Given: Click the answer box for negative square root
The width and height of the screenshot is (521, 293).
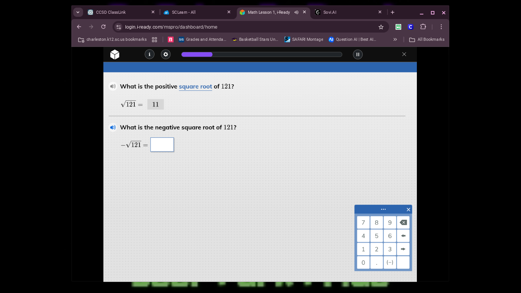Looking at the screenshot, I should (x=162, y=145).
